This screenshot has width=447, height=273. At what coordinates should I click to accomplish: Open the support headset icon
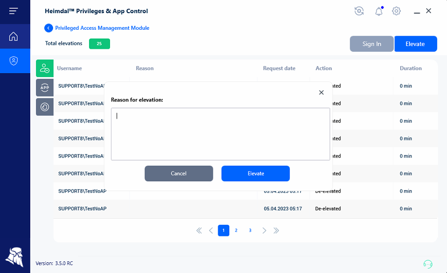coord(428,264)
